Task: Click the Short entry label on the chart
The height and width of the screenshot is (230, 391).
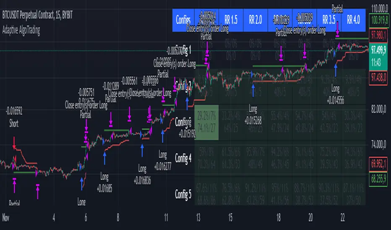Action: click(14, 124)
